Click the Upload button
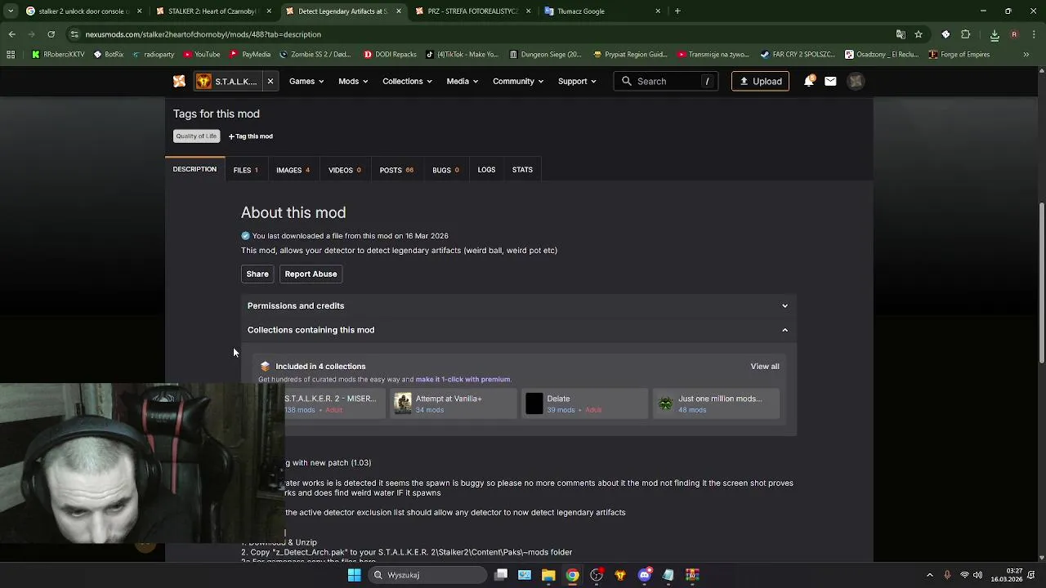The image size is (1046, 588). tap(760, 81)
